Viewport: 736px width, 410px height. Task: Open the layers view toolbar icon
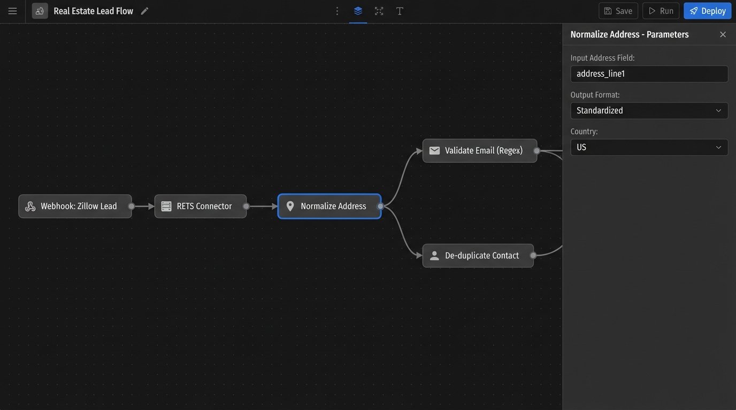(357, 10)
